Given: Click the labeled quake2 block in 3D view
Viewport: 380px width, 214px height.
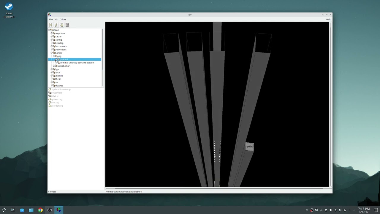Looking at the screenshot, I should (x=250, y=147).
